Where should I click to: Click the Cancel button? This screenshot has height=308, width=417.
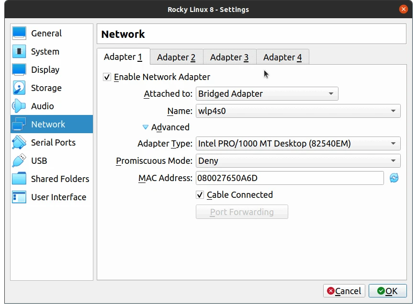tap(344, 291)
